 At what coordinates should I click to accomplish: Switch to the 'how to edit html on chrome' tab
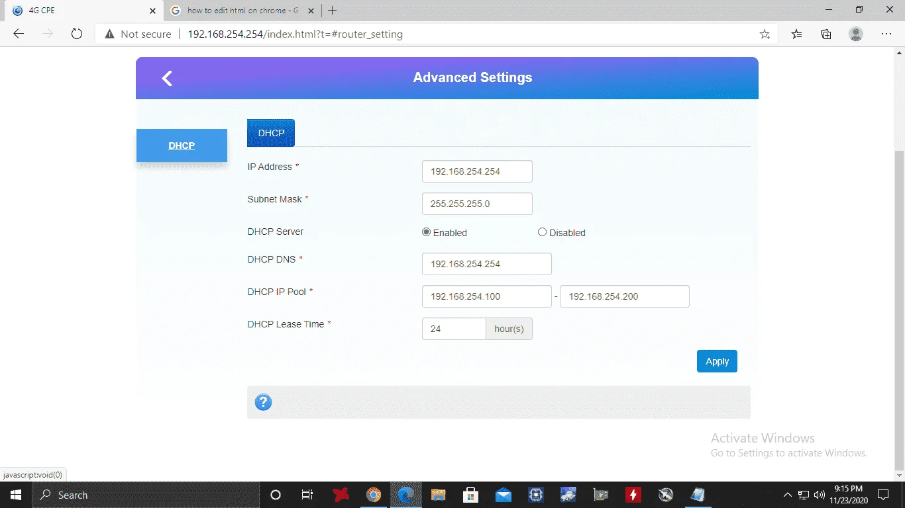click(x=242, y=11)
